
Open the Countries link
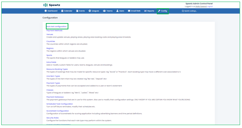point(51,41)
